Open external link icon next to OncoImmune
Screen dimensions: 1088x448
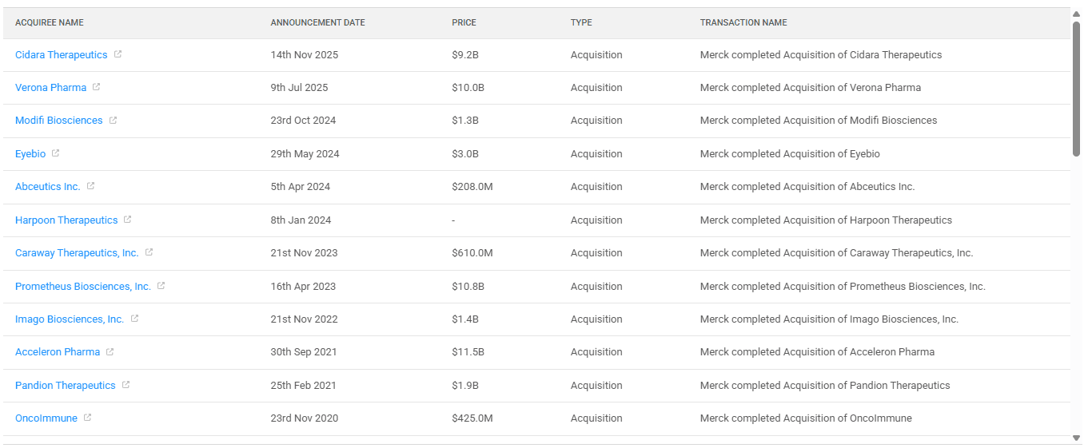(88, 418)
